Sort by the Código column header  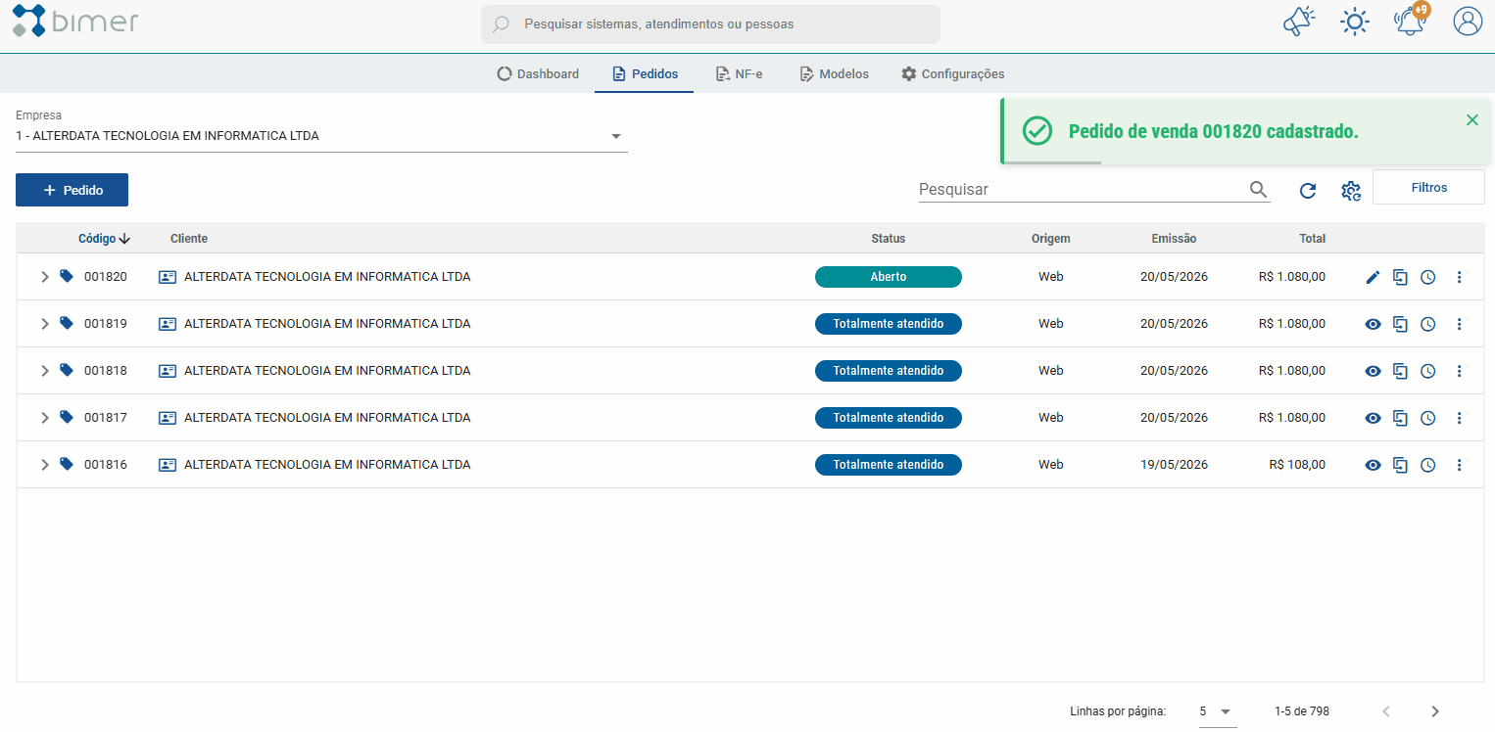coord(104,239)
